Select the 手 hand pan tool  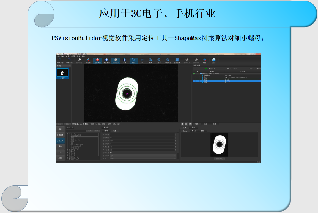pos(142,60)
